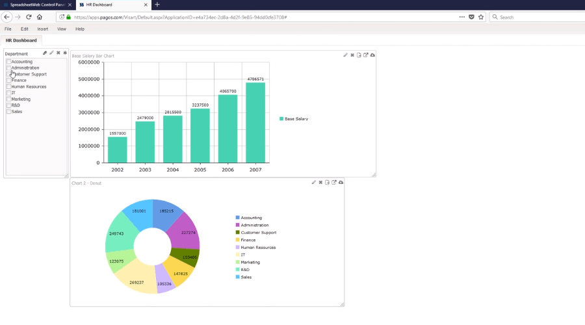Bookmark this page with star icon
The width and height of the screenshot is (585, 325).
pyautogui.click(x=481, y=17)
